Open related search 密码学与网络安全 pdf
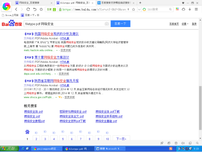 (x=73, y=111)
